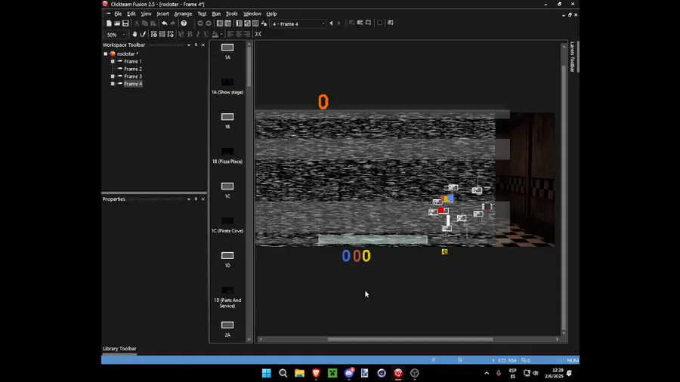Screen dimensions: 680x382
Task: Open the Tools menu
Action: [232, 14]
